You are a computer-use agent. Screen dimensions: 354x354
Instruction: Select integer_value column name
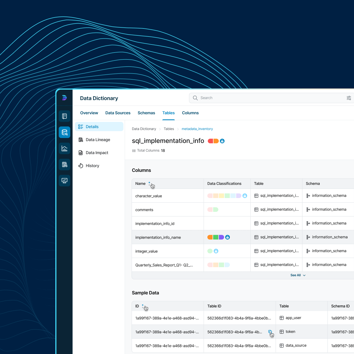point(146,251)
